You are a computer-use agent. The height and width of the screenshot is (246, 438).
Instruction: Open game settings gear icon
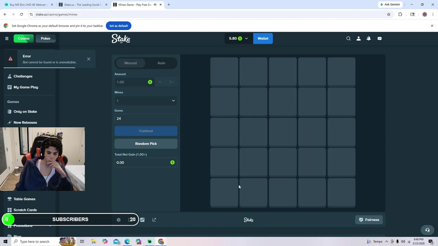118,220
